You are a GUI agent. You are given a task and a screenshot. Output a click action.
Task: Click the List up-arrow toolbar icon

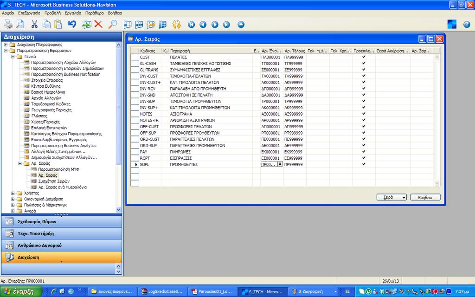(x=241, y=25)
